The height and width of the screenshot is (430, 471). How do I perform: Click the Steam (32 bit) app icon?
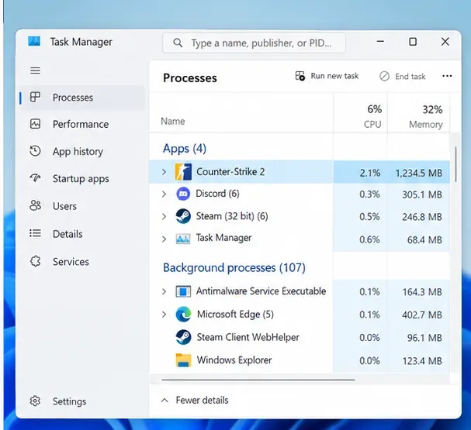pos(183,216)
